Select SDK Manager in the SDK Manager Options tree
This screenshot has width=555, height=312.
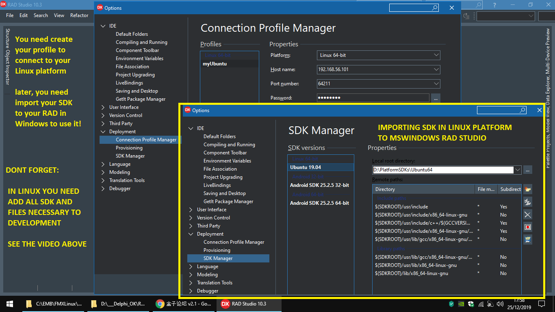coord(228,258)
